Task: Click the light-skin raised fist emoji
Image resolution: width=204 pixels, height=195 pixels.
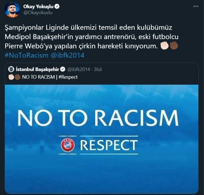Action: click(x=164, y=46)
